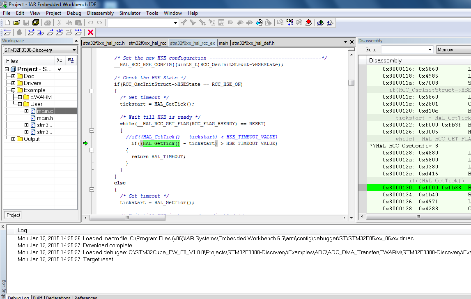Collapse the if HSEState code fold marker
The image size is (471, 299).
point(92,91)
